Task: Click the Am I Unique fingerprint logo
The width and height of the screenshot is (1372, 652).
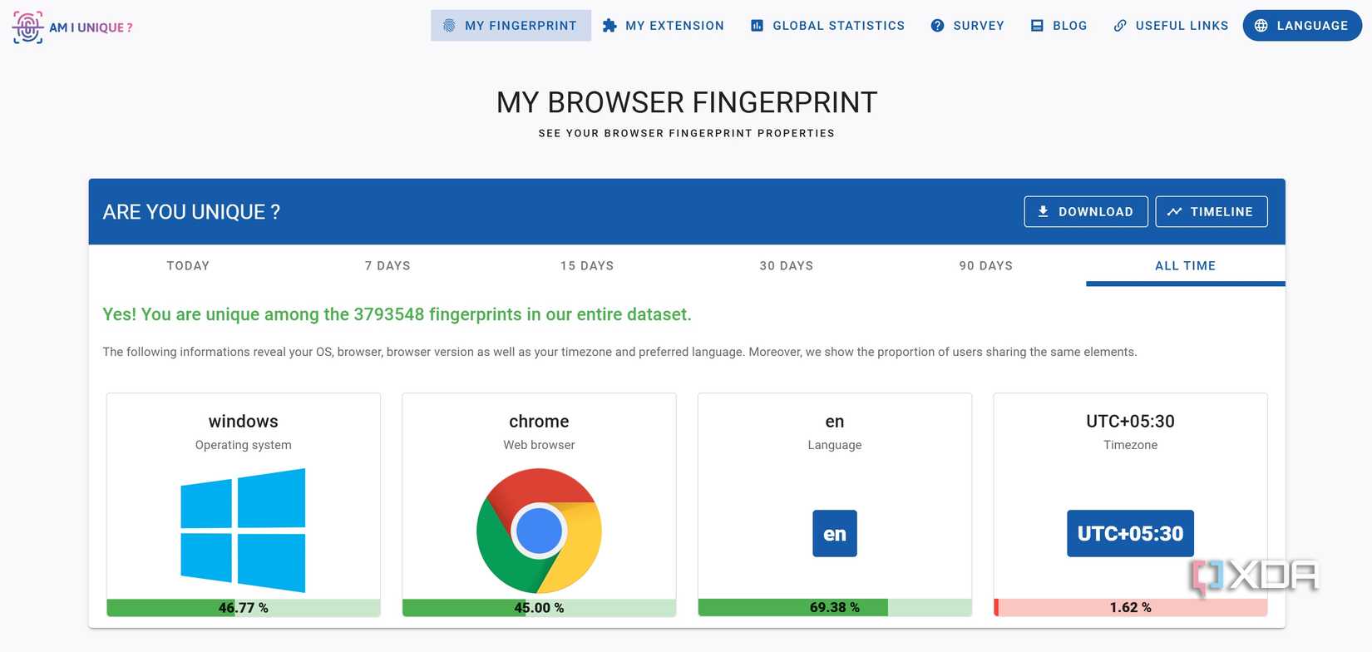Action: click(x=27, y=27)
